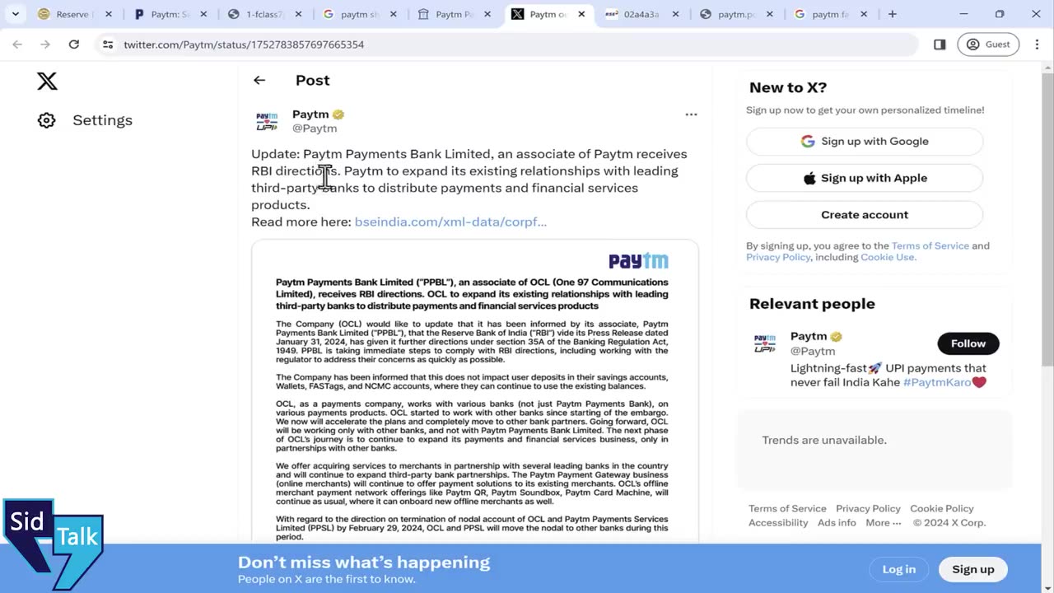
Task: Close the Reserve tab
Action: click(108, 14)
